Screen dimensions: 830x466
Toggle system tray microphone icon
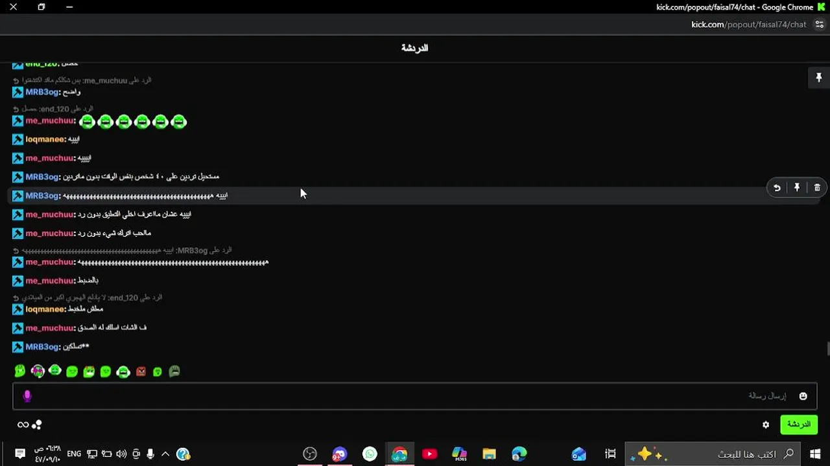click(150, 454)
